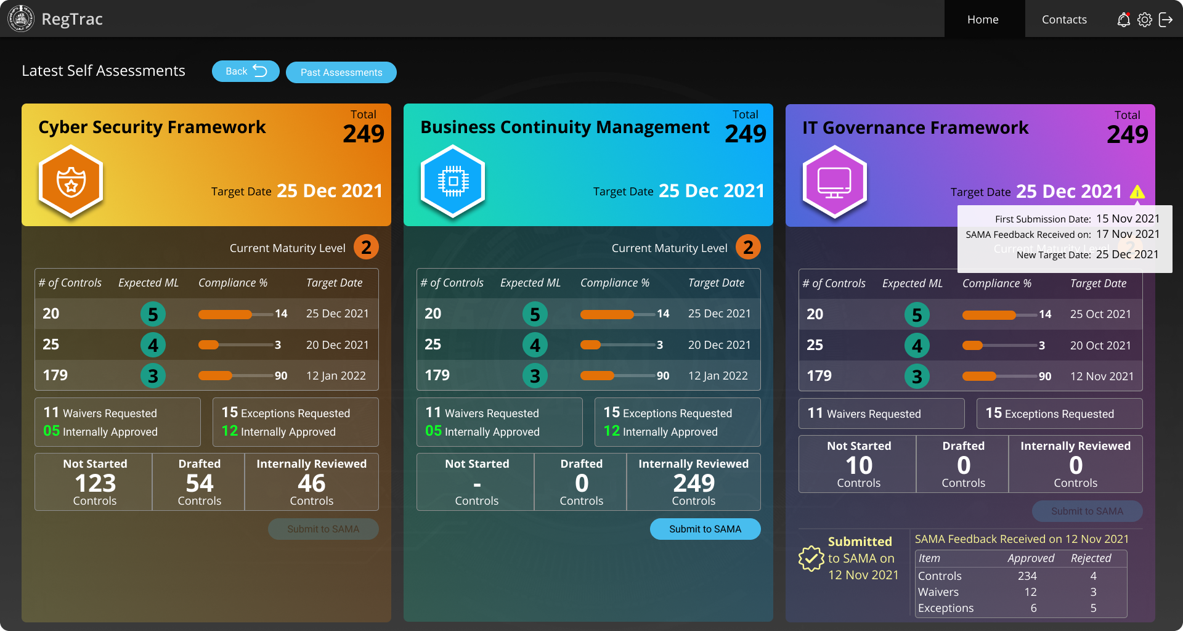Screen dimensions: 1183x631
Task: Click the RegTrac logo emblem
Action: 21,18
